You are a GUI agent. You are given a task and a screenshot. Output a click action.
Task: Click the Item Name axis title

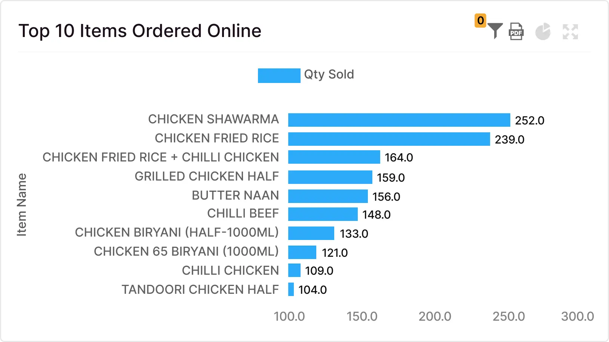click(x=22, y=204)
